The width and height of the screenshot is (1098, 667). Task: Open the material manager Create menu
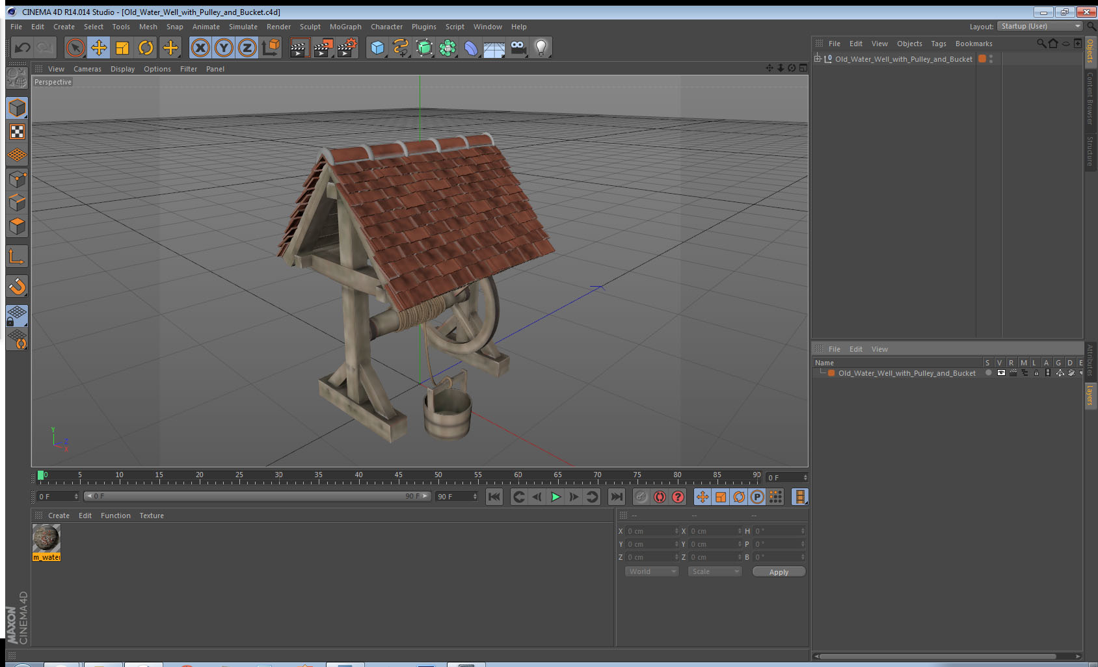click(x=59, y=516)
